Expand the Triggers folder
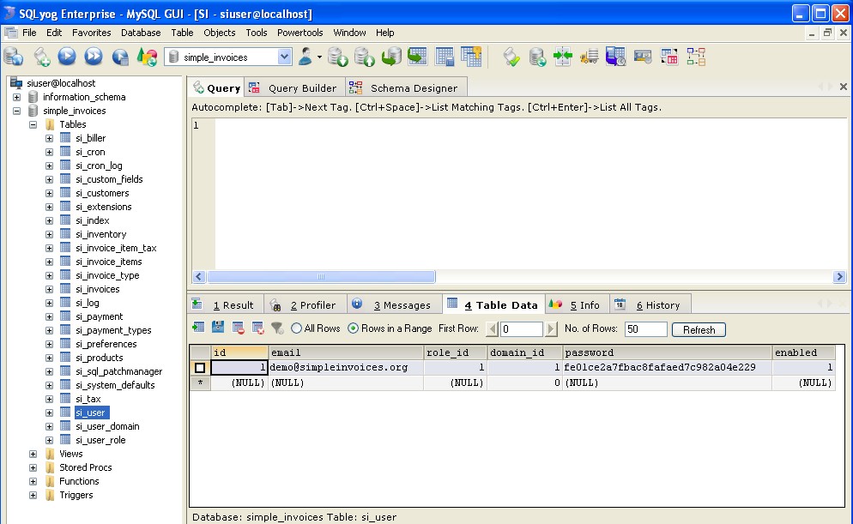 33,495
